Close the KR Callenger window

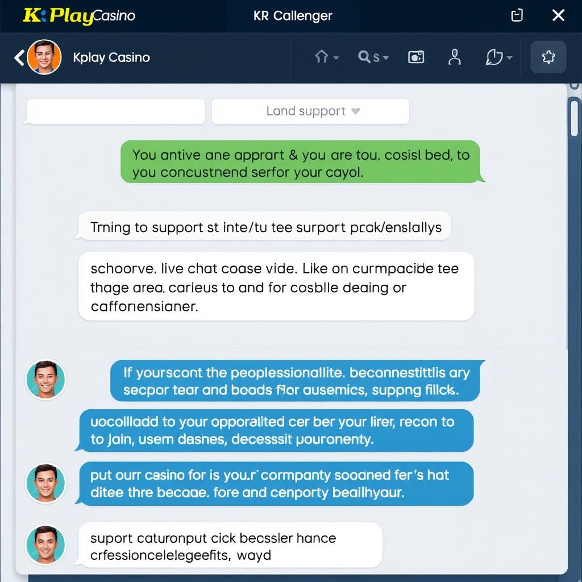(x=558, y=15)
